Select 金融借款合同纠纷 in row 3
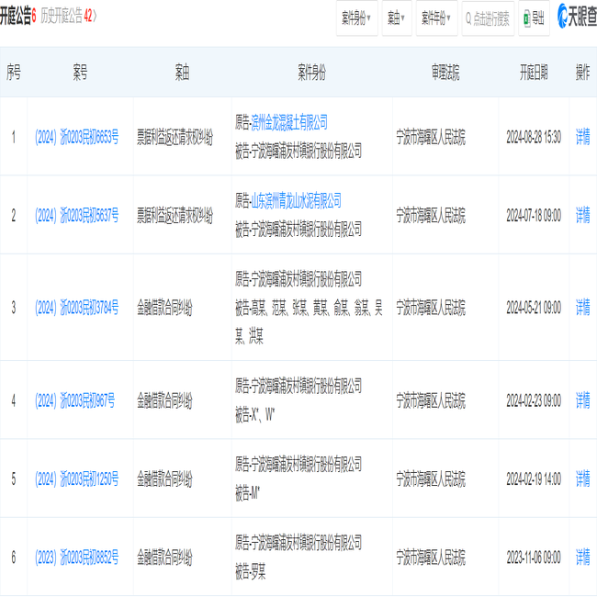The width and height of the screenshot is (597, 597). coord(164,308)
